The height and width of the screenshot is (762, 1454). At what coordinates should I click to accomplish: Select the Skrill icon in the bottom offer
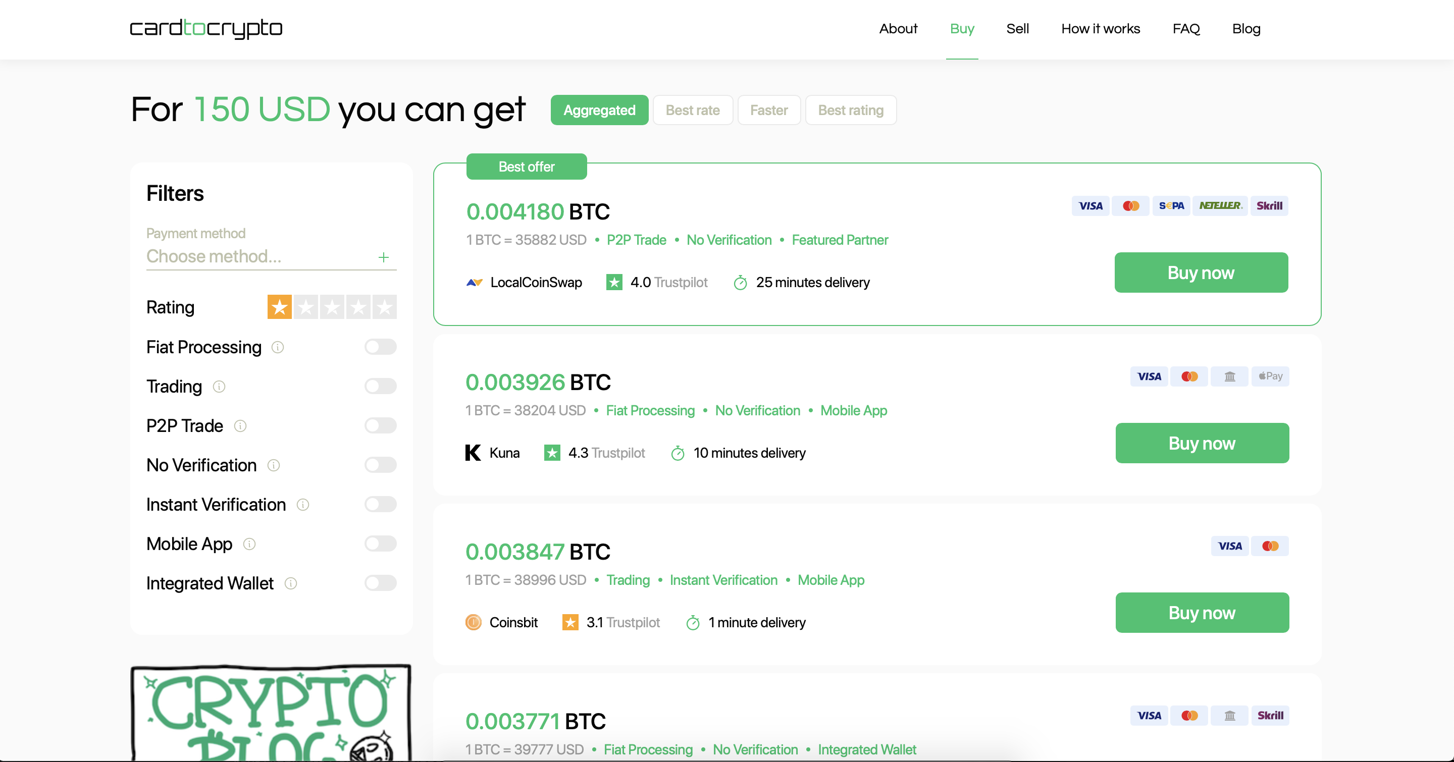[x=1270, y=715]
